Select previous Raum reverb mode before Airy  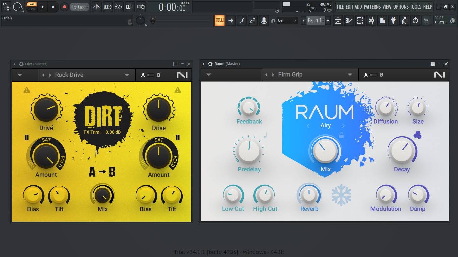click(x=308, y=126)
